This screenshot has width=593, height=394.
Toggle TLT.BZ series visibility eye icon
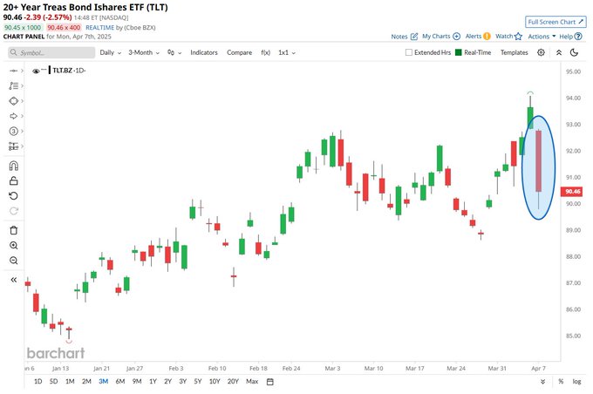[36, 71]
